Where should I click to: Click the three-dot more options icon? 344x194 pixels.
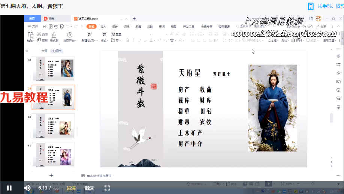338,175
